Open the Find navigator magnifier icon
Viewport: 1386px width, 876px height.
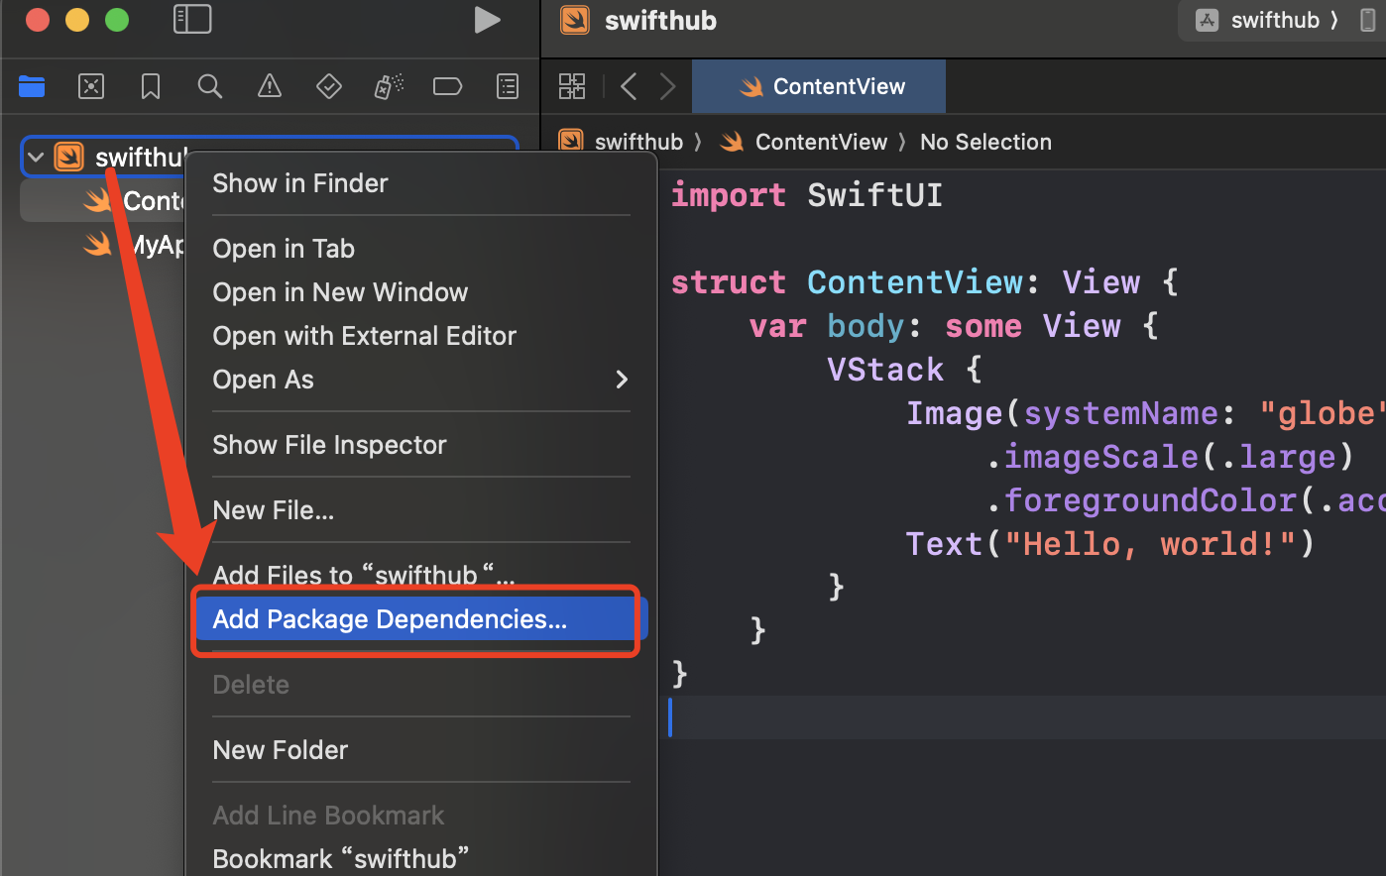point(209,86)
